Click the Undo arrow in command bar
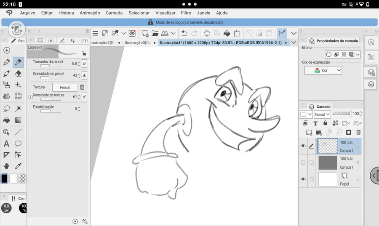 (184, 33)
